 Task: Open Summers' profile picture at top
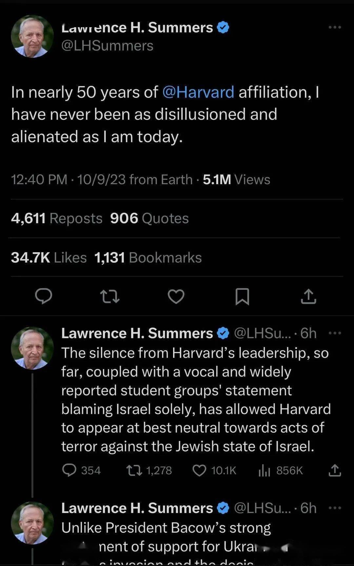click(x=32, y=36)
